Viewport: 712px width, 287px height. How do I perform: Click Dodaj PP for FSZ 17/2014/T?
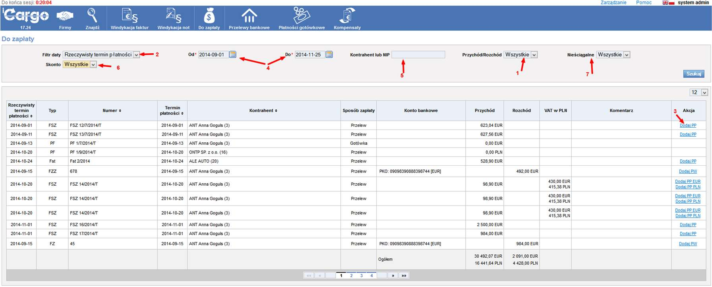688,234
